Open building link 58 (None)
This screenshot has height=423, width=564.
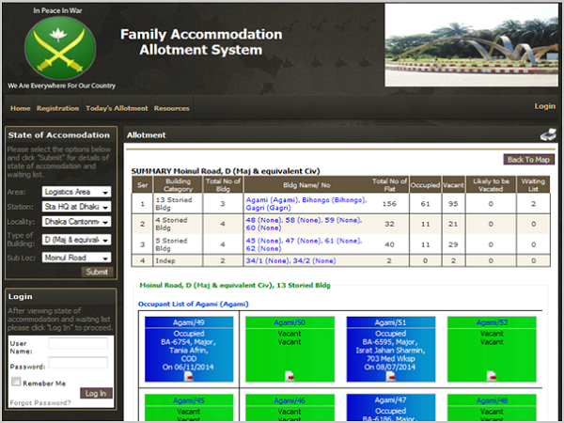coord(304,220)
